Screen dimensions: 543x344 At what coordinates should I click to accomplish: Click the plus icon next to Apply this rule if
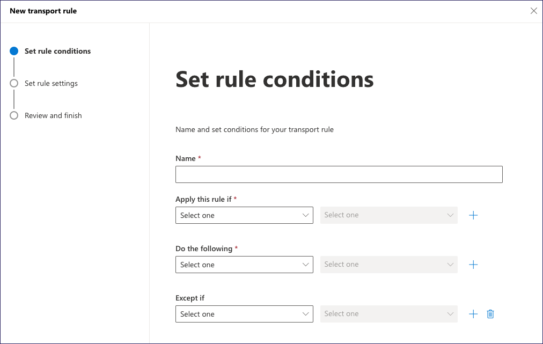point(473,215)
